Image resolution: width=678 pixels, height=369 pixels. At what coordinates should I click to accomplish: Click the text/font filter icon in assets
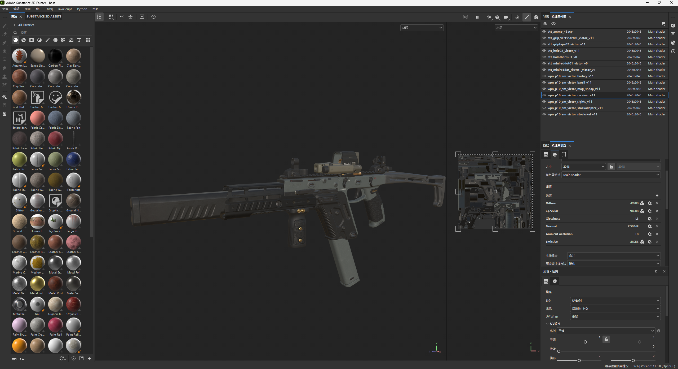(x=79, y=40)
